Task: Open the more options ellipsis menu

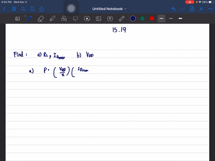Action: 211,9
